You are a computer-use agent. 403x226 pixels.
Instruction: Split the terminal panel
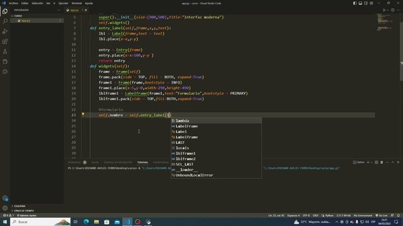(377, 162)
